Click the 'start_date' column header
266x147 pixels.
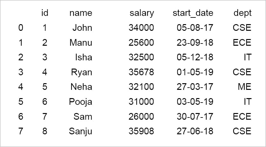[193, 13]
